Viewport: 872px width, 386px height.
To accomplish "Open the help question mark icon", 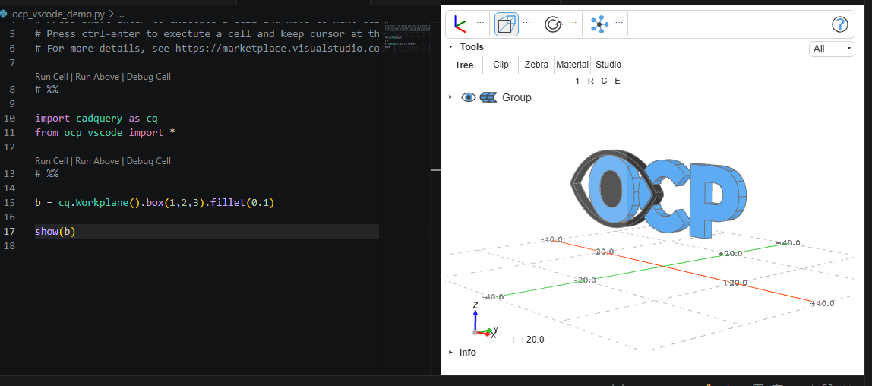I will [840, 24].
